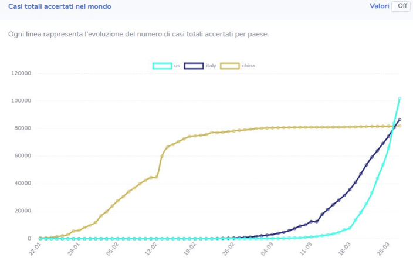This screenshot has width=413, height=264.
Task: Toggle the Valori Off switch
Action: pos(401,6)
